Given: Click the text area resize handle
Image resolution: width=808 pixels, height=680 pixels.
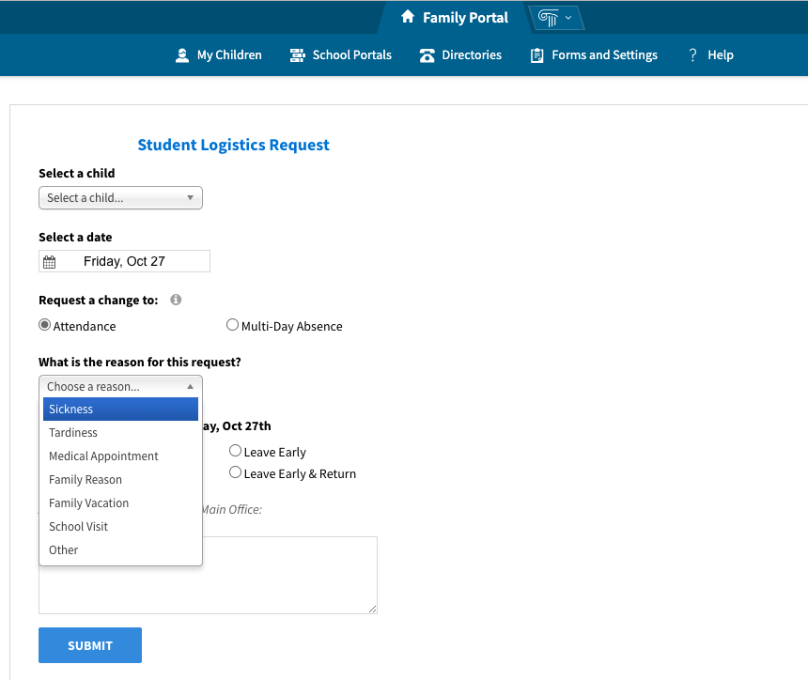Looking at the screenshot, I should [x=373, y=610].
